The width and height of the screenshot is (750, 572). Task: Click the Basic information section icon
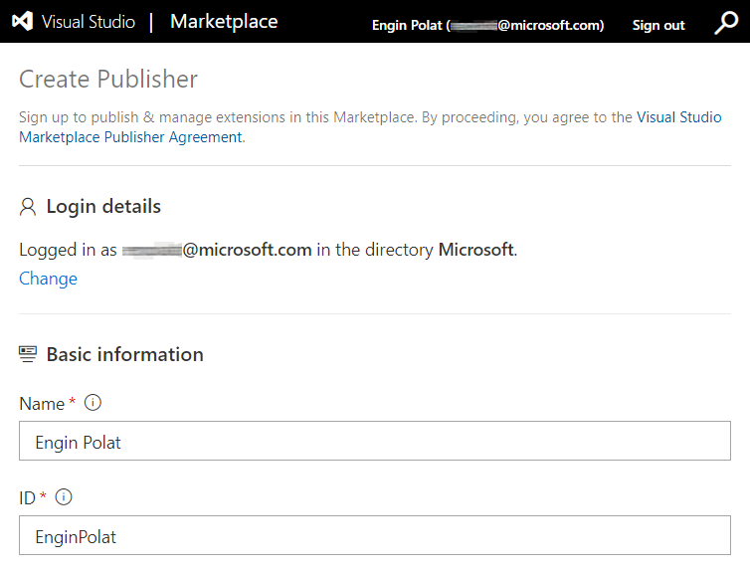(x=28, y=354)
